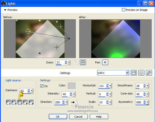Maximize the Lights dialog window
The height and width of the screenshot is (122, 155).
tap(146, 4)
